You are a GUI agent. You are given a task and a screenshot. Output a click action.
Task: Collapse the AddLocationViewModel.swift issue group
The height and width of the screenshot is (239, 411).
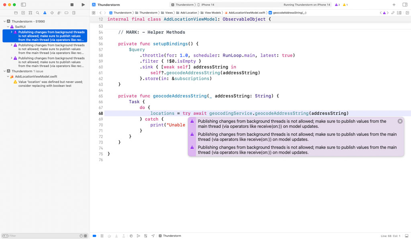pyautogui.click(x=8, y=77)
